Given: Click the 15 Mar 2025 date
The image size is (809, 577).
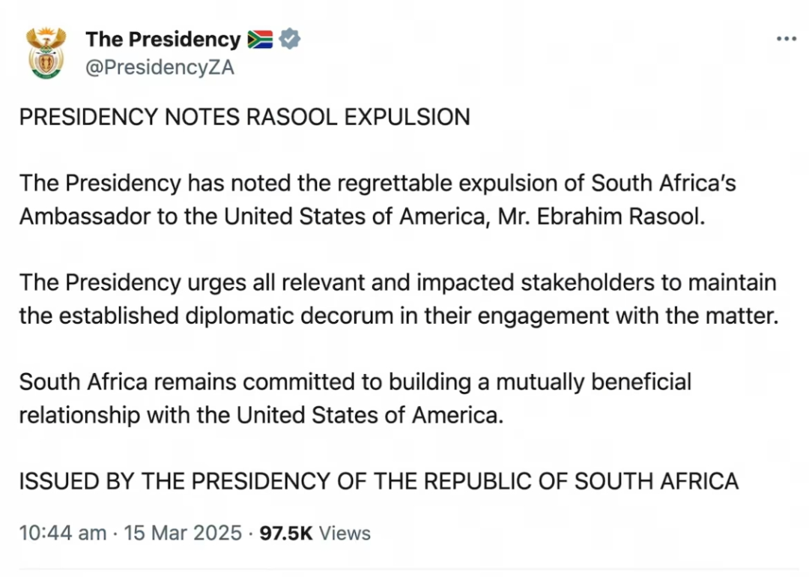Looking at the screenshot, I should 183,533.
